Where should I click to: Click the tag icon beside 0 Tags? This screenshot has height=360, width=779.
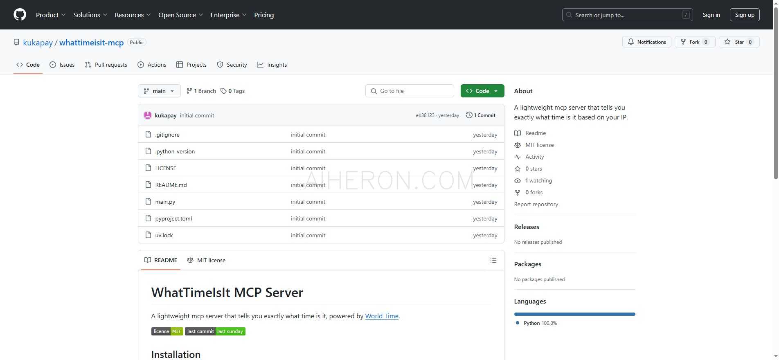[223, 91]
